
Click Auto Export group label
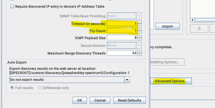[x=17, y=62]
